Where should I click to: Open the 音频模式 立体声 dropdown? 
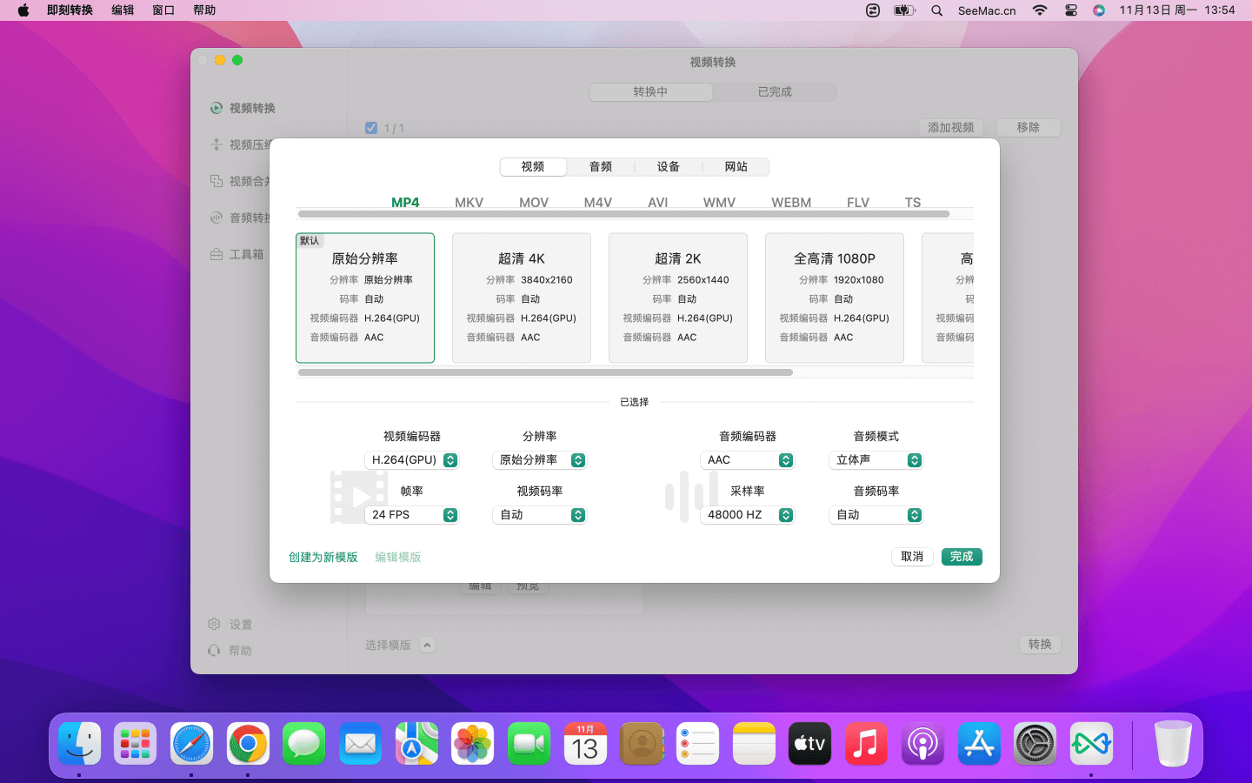(x=876, y=460)
